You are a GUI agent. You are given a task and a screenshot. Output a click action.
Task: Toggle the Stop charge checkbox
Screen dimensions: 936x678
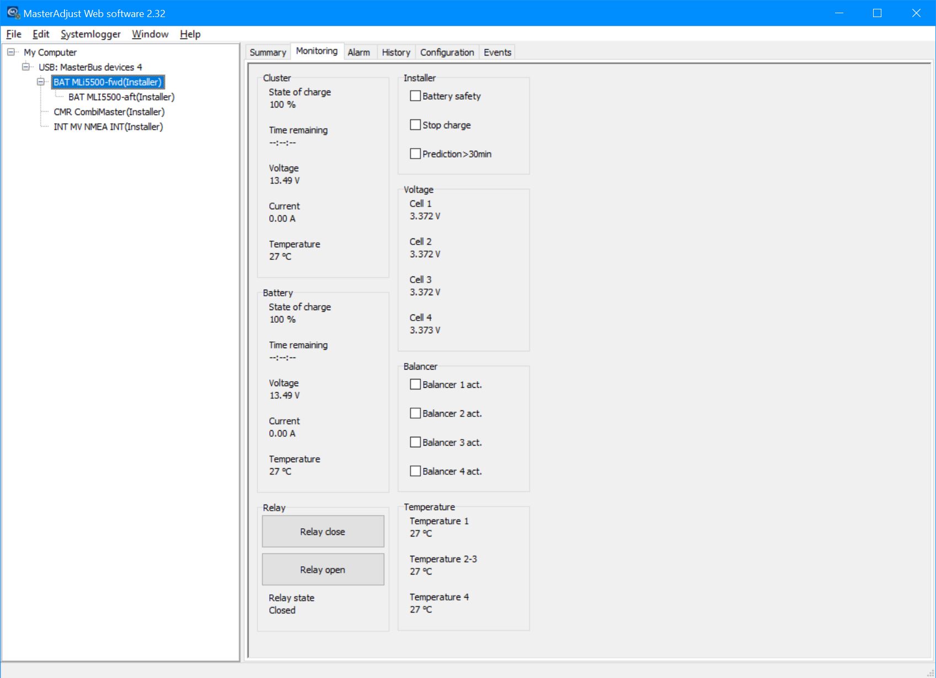coord(415,125)
